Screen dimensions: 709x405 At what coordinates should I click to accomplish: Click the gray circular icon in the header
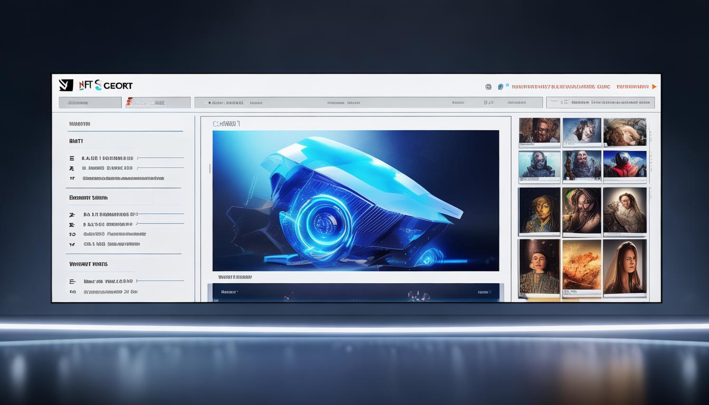488,86
